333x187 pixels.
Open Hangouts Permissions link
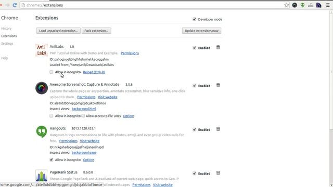68,141
